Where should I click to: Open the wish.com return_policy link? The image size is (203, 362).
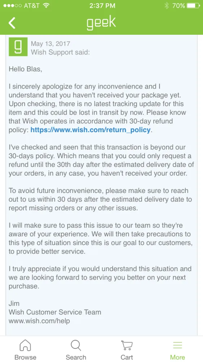point(90,130)
